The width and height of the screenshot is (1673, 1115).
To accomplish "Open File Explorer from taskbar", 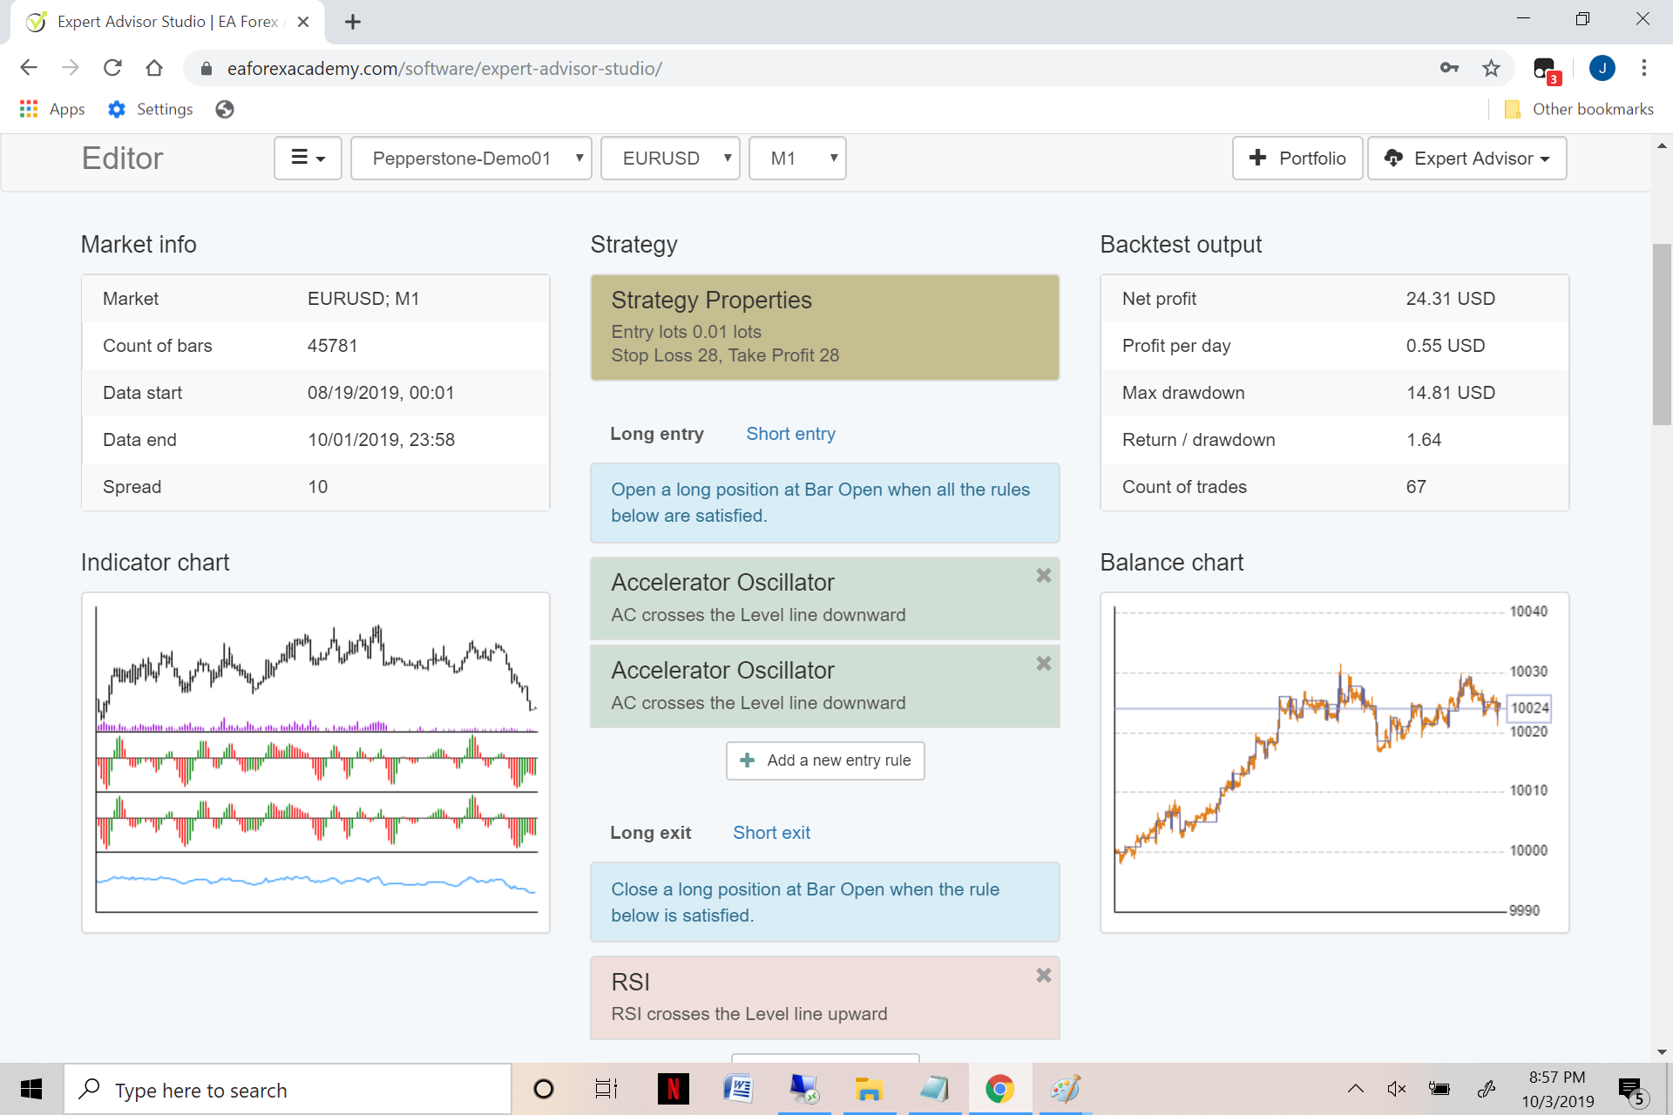I will (x=868, y=1089).
